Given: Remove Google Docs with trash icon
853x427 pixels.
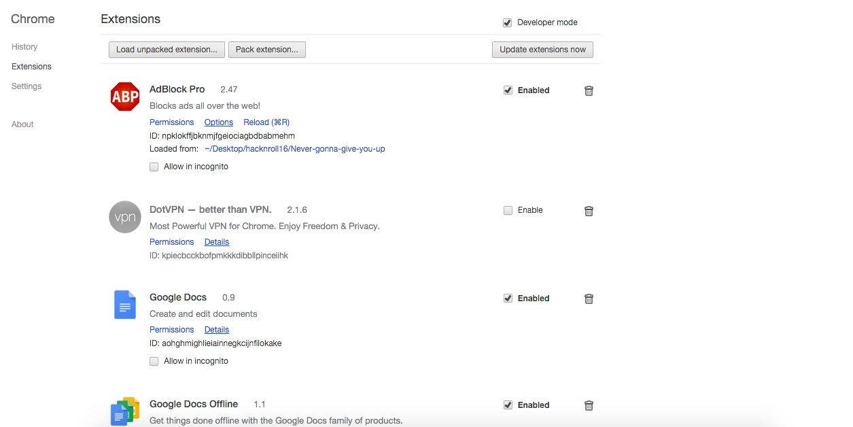Looking at the screenshot, I should [589, 298].
